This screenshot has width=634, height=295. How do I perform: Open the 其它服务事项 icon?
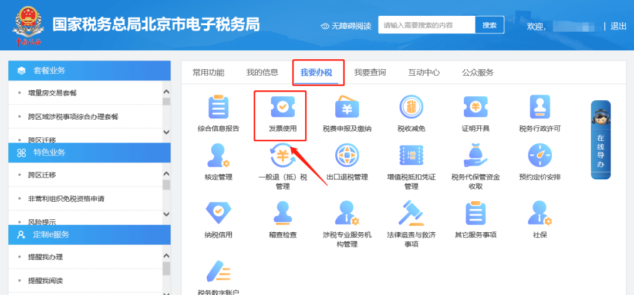475,213
